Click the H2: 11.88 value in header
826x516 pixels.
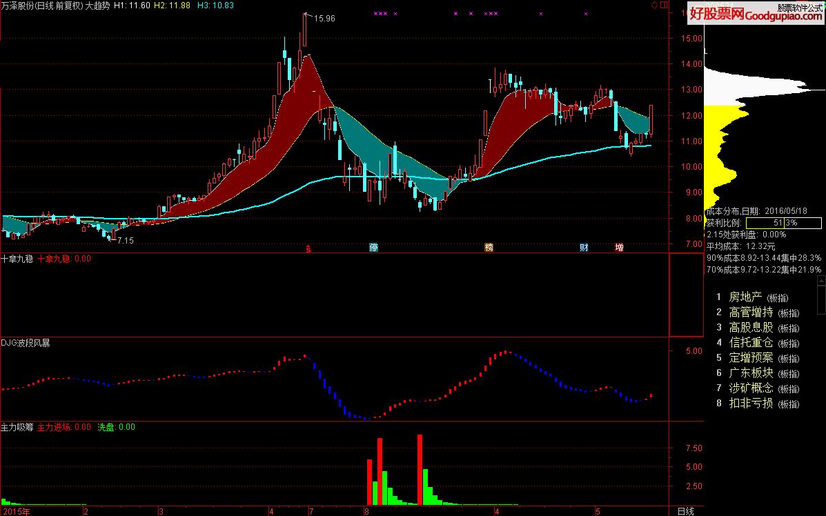[172, 6]
